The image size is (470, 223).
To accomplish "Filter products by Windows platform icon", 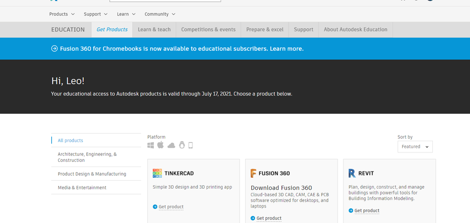I will (x=151, y=145).
